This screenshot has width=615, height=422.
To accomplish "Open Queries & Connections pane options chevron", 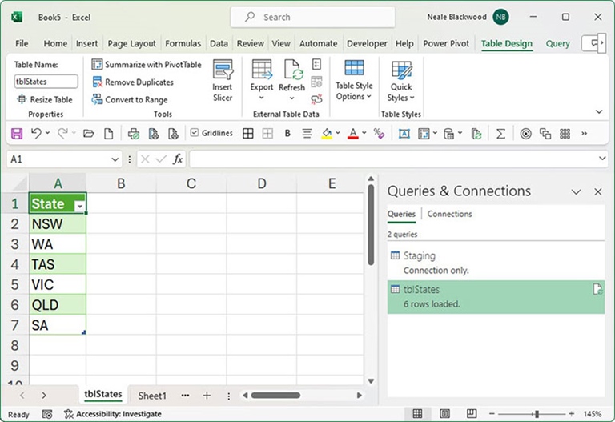I will 576,192.
